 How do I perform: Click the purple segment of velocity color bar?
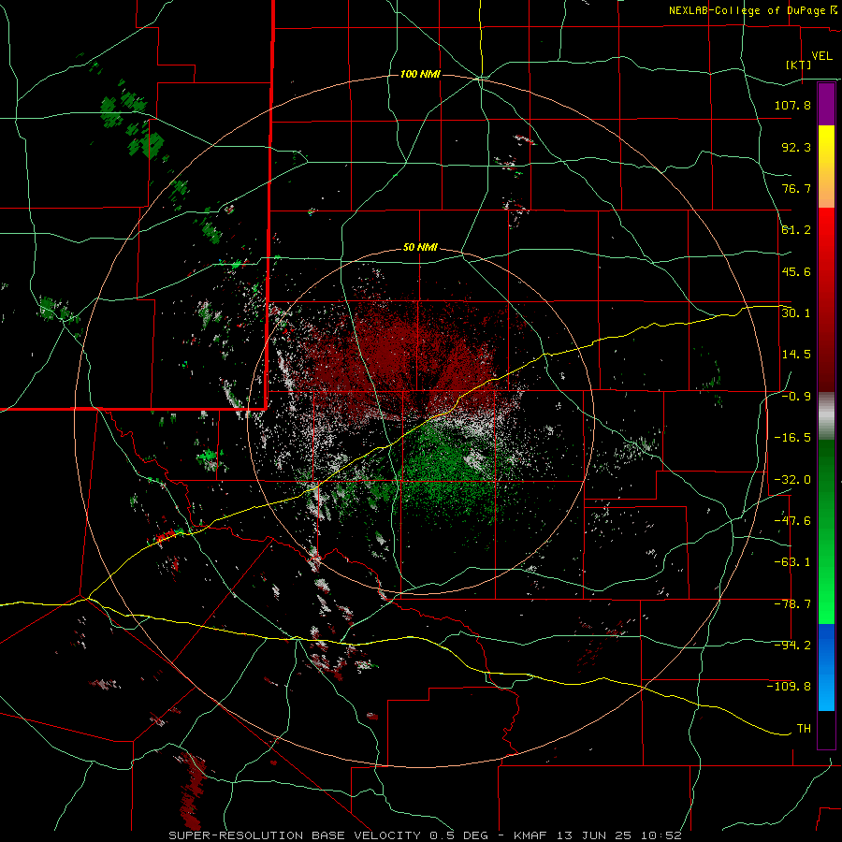click(826, 104)
